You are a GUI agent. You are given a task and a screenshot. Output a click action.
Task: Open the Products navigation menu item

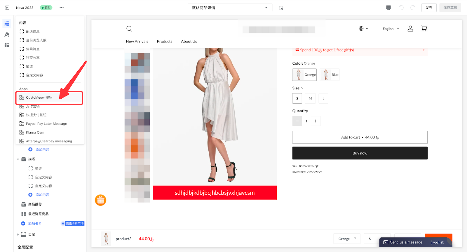click(x=164, y=41)
